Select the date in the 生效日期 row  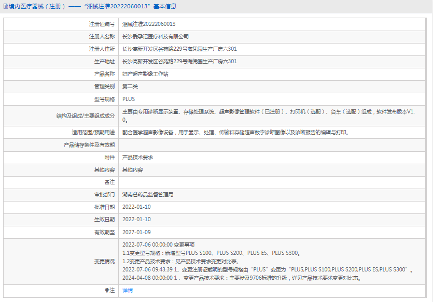(x=137, y=219)
